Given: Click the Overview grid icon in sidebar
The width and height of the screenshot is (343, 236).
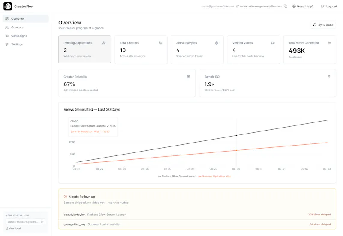Looking at the screenshot, I should [7, 18].
